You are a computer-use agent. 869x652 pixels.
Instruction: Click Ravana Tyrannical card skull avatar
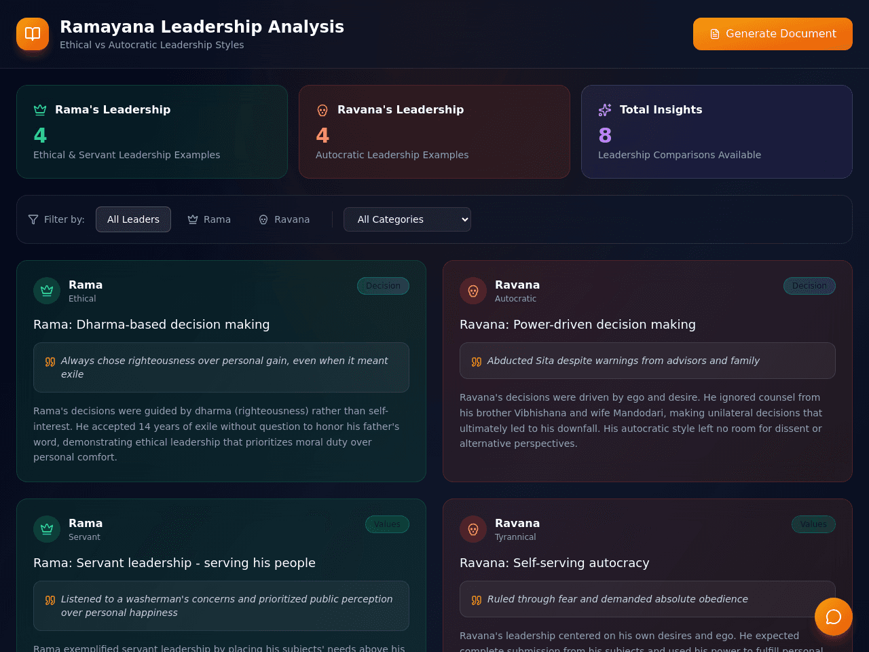pos(473,529)
